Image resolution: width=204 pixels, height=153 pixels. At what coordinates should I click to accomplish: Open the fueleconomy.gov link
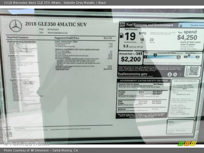click(x=133, y=74)
